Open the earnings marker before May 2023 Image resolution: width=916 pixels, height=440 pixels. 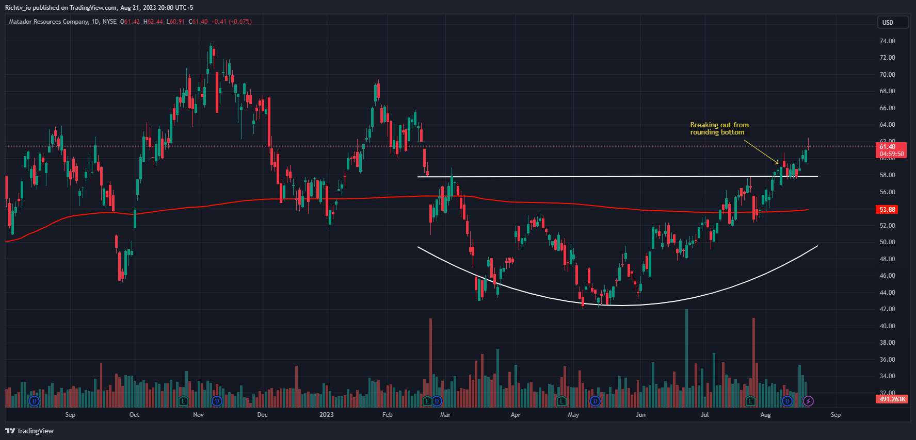pyautogui.click(x=562, y=401)
